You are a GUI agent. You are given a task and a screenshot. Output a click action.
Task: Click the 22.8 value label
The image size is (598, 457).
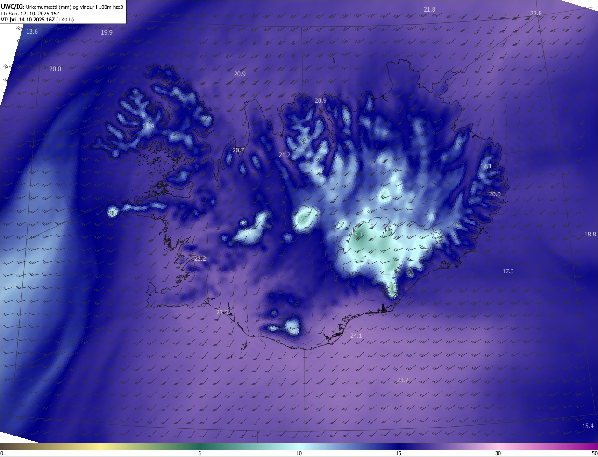point(536,13)
